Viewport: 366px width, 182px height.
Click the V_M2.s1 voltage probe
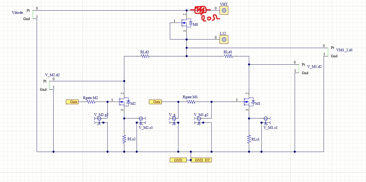point(141,120)
